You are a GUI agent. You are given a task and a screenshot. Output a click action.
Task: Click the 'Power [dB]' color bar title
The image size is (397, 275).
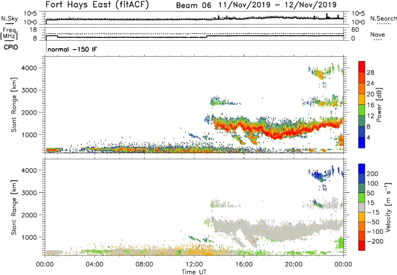coord(379,105)
